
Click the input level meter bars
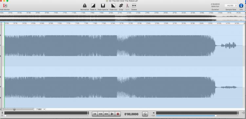tap(46, 113)
